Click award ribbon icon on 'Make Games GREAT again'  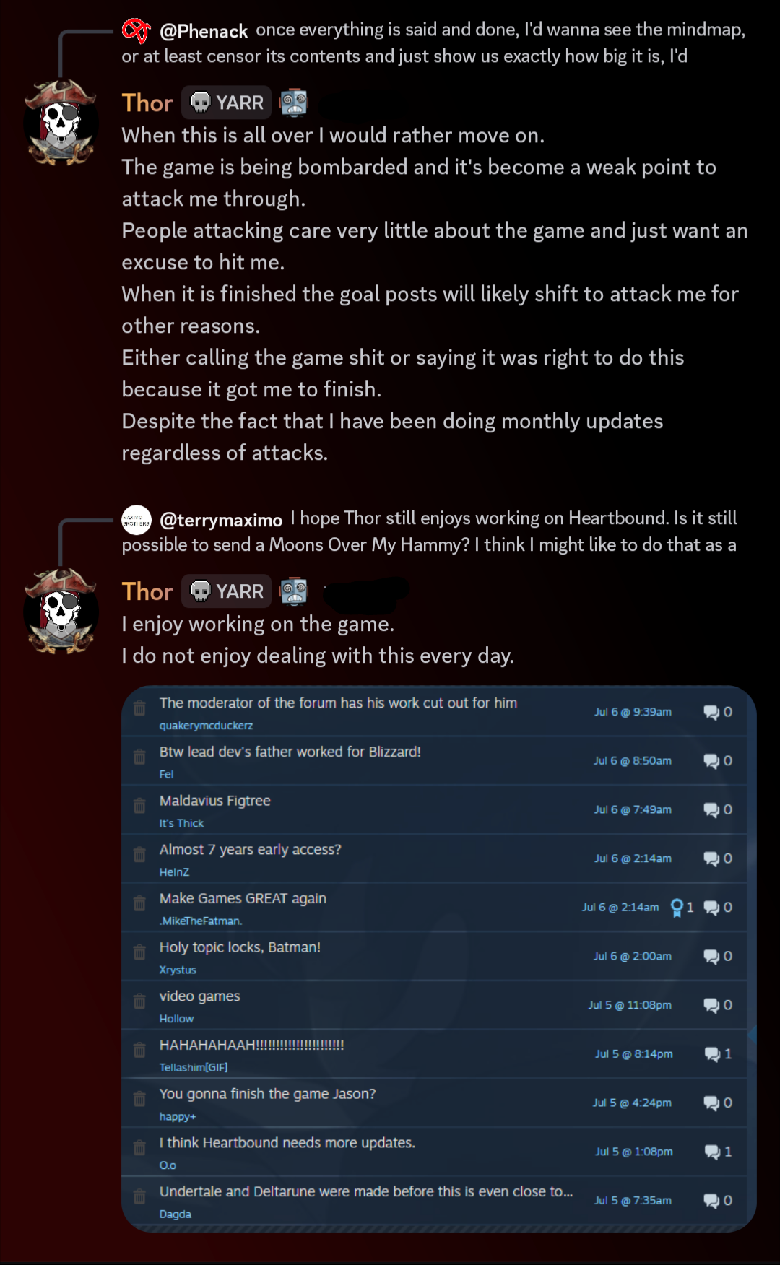click(677, 908)
